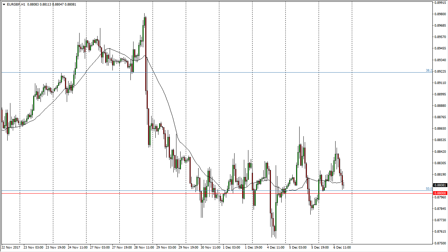Screen dimensions: 448x252
Task: Click the 0.88420 price axis label
Action: point(440,151)
